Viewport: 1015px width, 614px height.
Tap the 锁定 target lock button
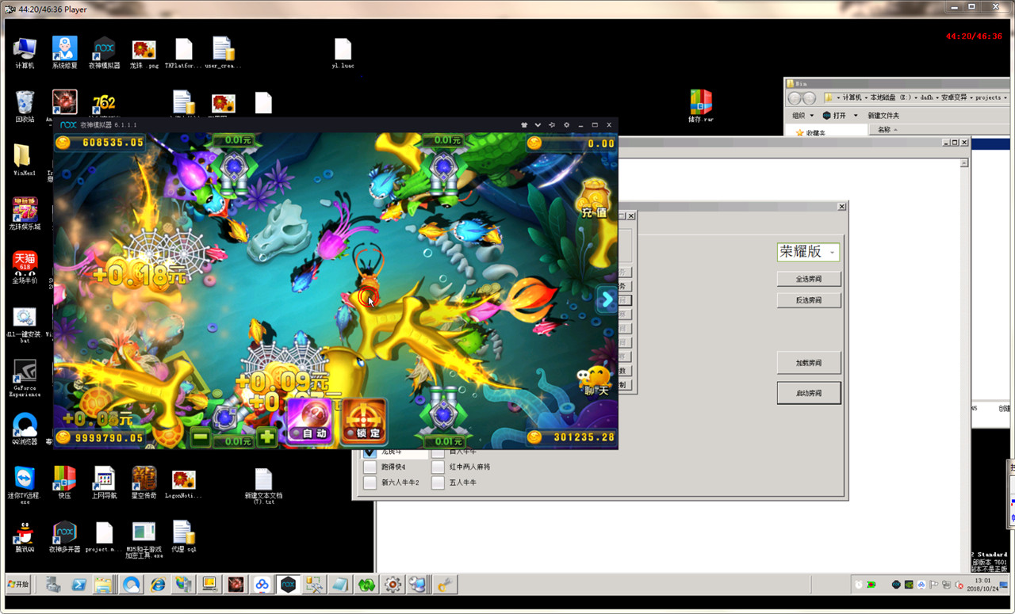tap(364, 420)
